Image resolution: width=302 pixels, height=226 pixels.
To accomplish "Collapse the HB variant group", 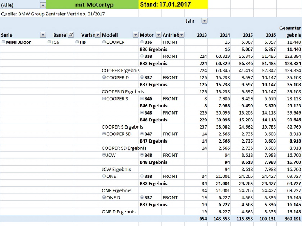I will coord(77,42).
